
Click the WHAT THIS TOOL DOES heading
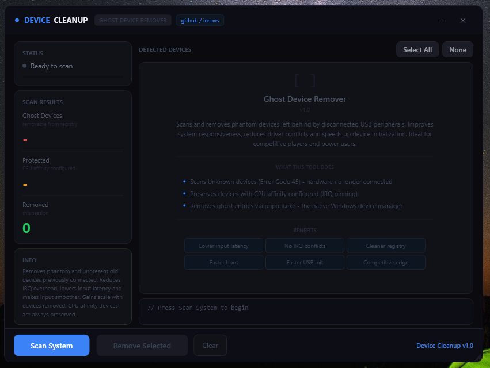point(305,167)
